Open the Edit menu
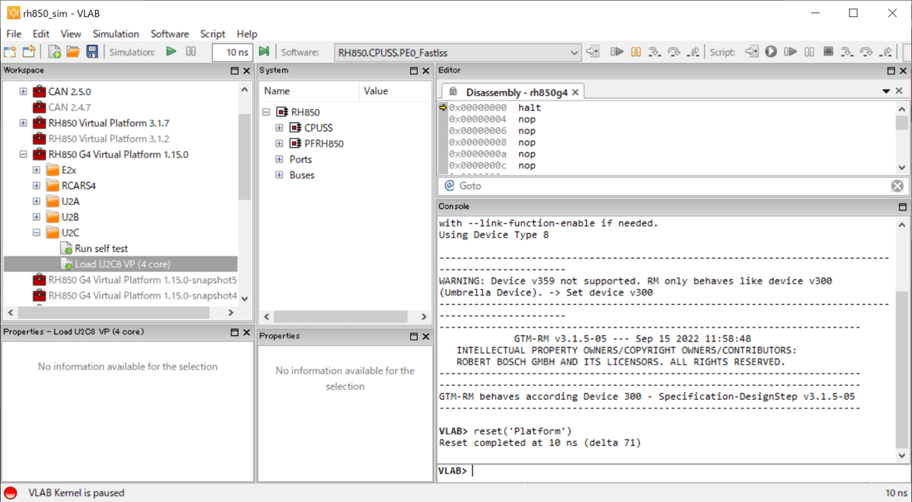The height and width of the screenshot is (502, 912). coord(41,34)
